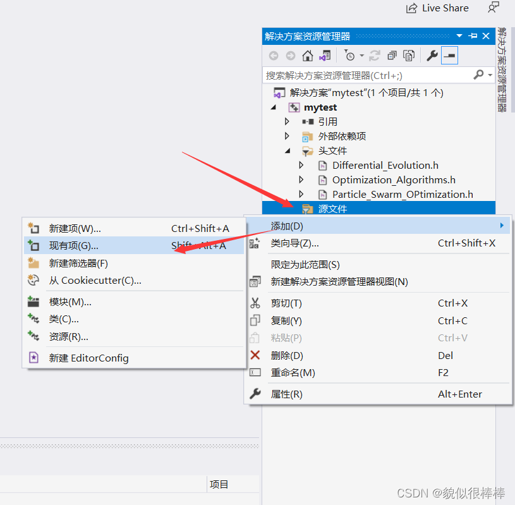The image size is (515, 505).
Task: Open the 添加(D) submenu entry
Action: click(x=378, y=226)
